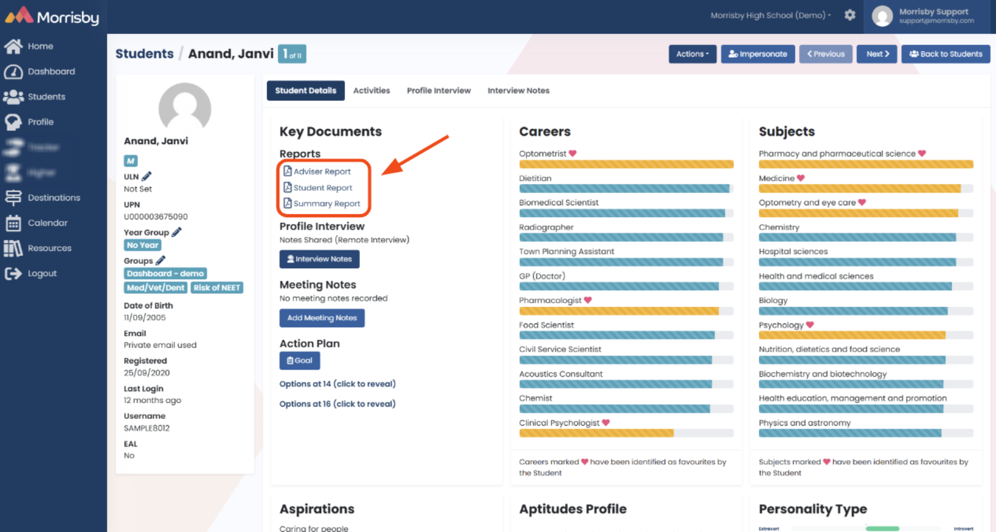The image size is (996, 532).
Task: Click the Dietitian career match bar
Action: (626, 189)
